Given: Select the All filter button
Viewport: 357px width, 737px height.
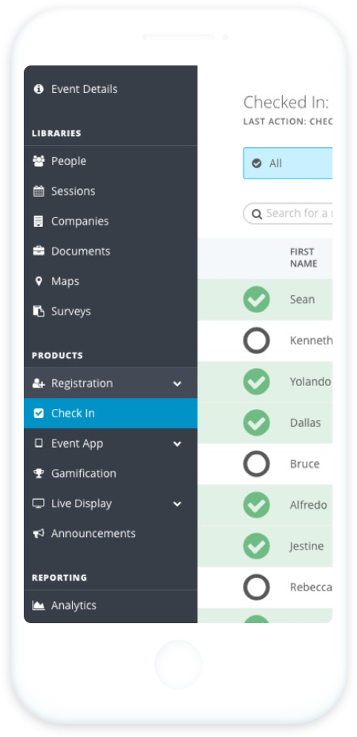Looking at the screenshot, I should 287,163.
